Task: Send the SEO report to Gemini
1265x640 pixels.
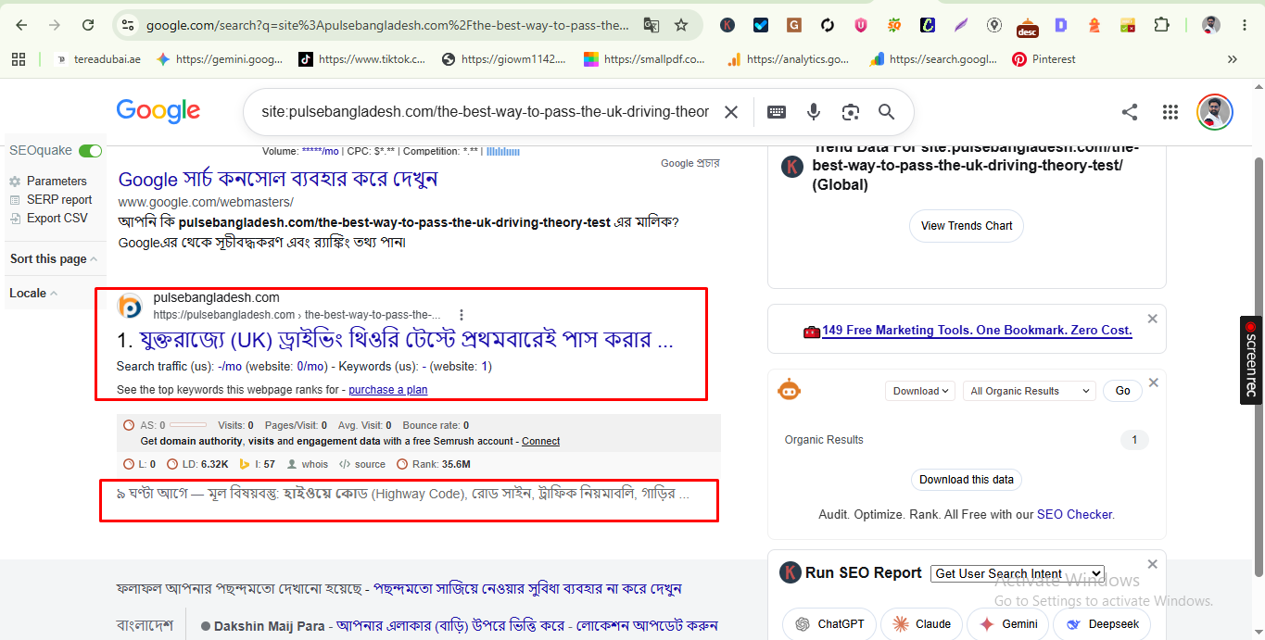Action: (1008, 624)
